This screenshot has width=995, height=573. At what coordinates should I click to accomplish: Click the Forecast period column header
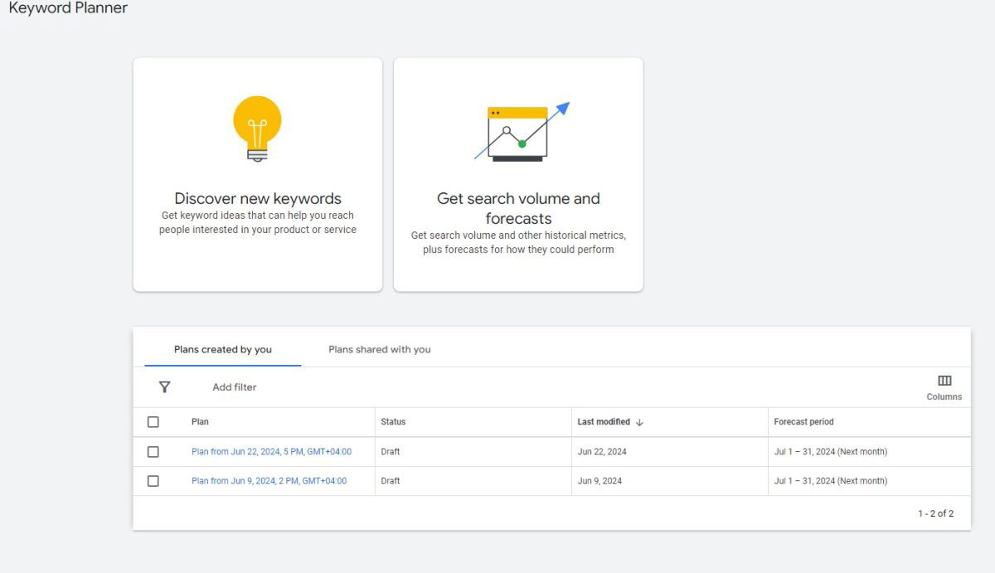803,422
